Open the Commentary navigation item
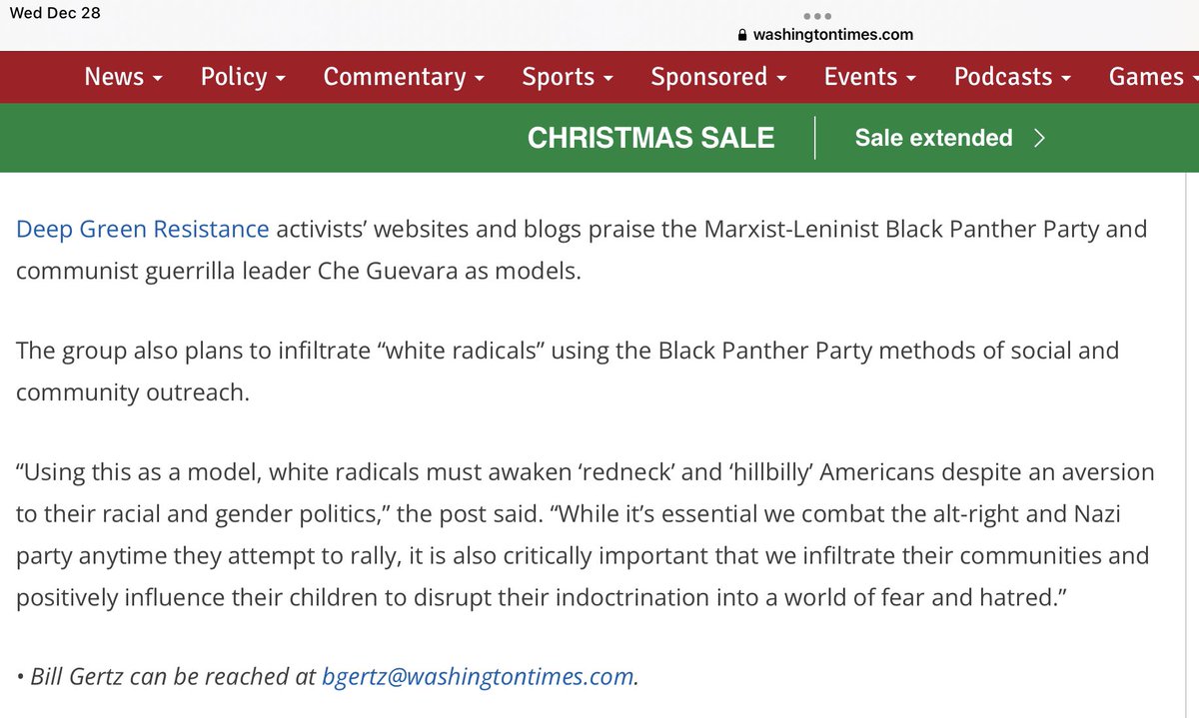Viewport: 1199px width, 718px height. point(395,77)
